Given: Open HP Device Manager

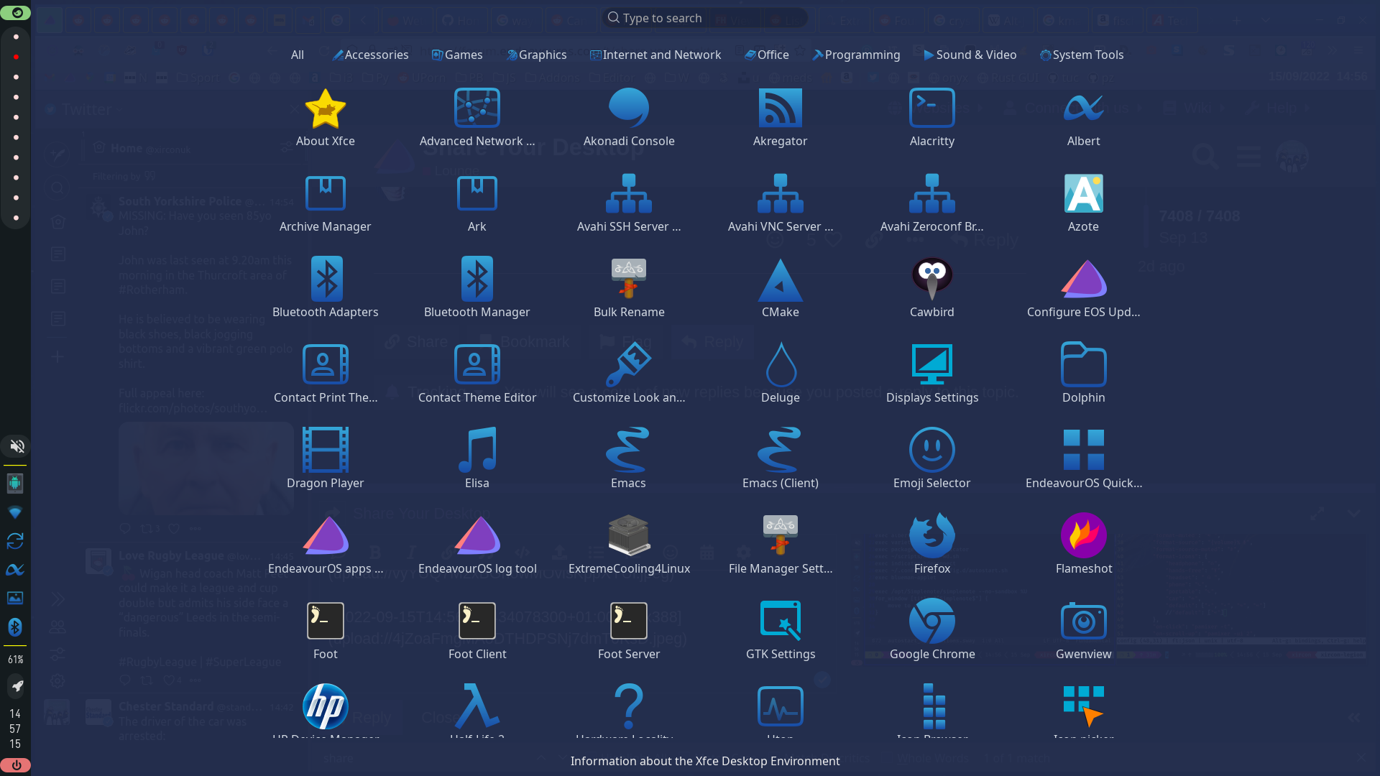Looking at the screenshot, I should click(x=325, y=711).
